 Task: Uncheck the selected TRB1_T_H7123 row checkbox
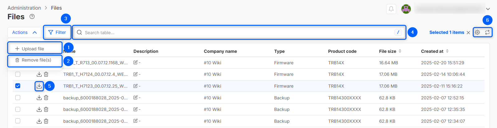(x=18, y=86)
